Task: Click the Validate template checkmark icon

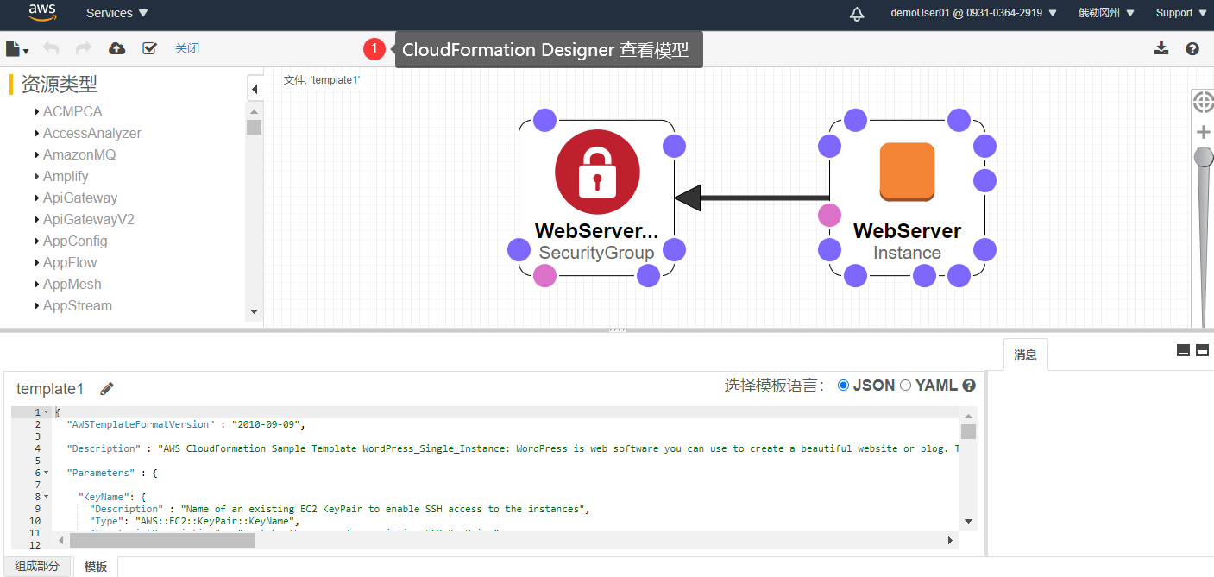Action: [149, 48]
